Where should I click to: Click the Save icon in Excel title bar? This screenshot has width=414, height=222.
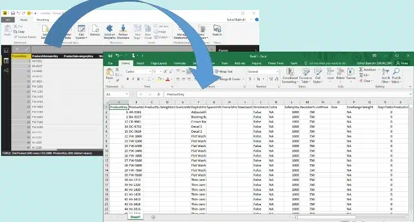(x=111, y=56)
